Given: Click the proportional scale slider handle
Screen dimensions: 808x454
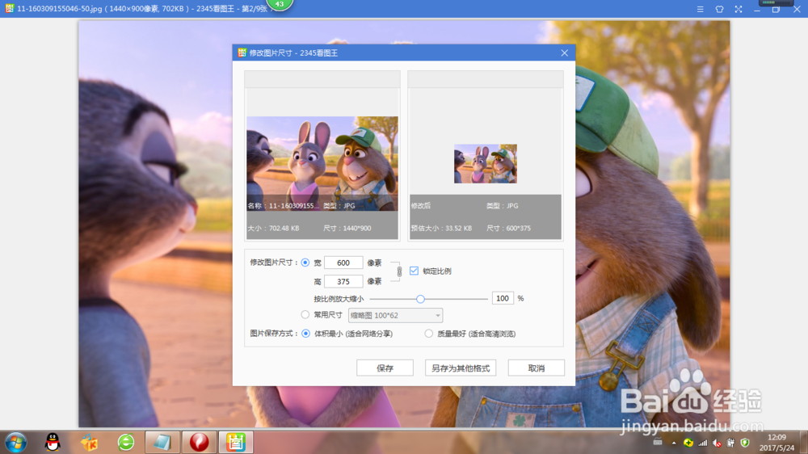Looking at the screenshot, I should pyautogui.click(x=420, y=299).
